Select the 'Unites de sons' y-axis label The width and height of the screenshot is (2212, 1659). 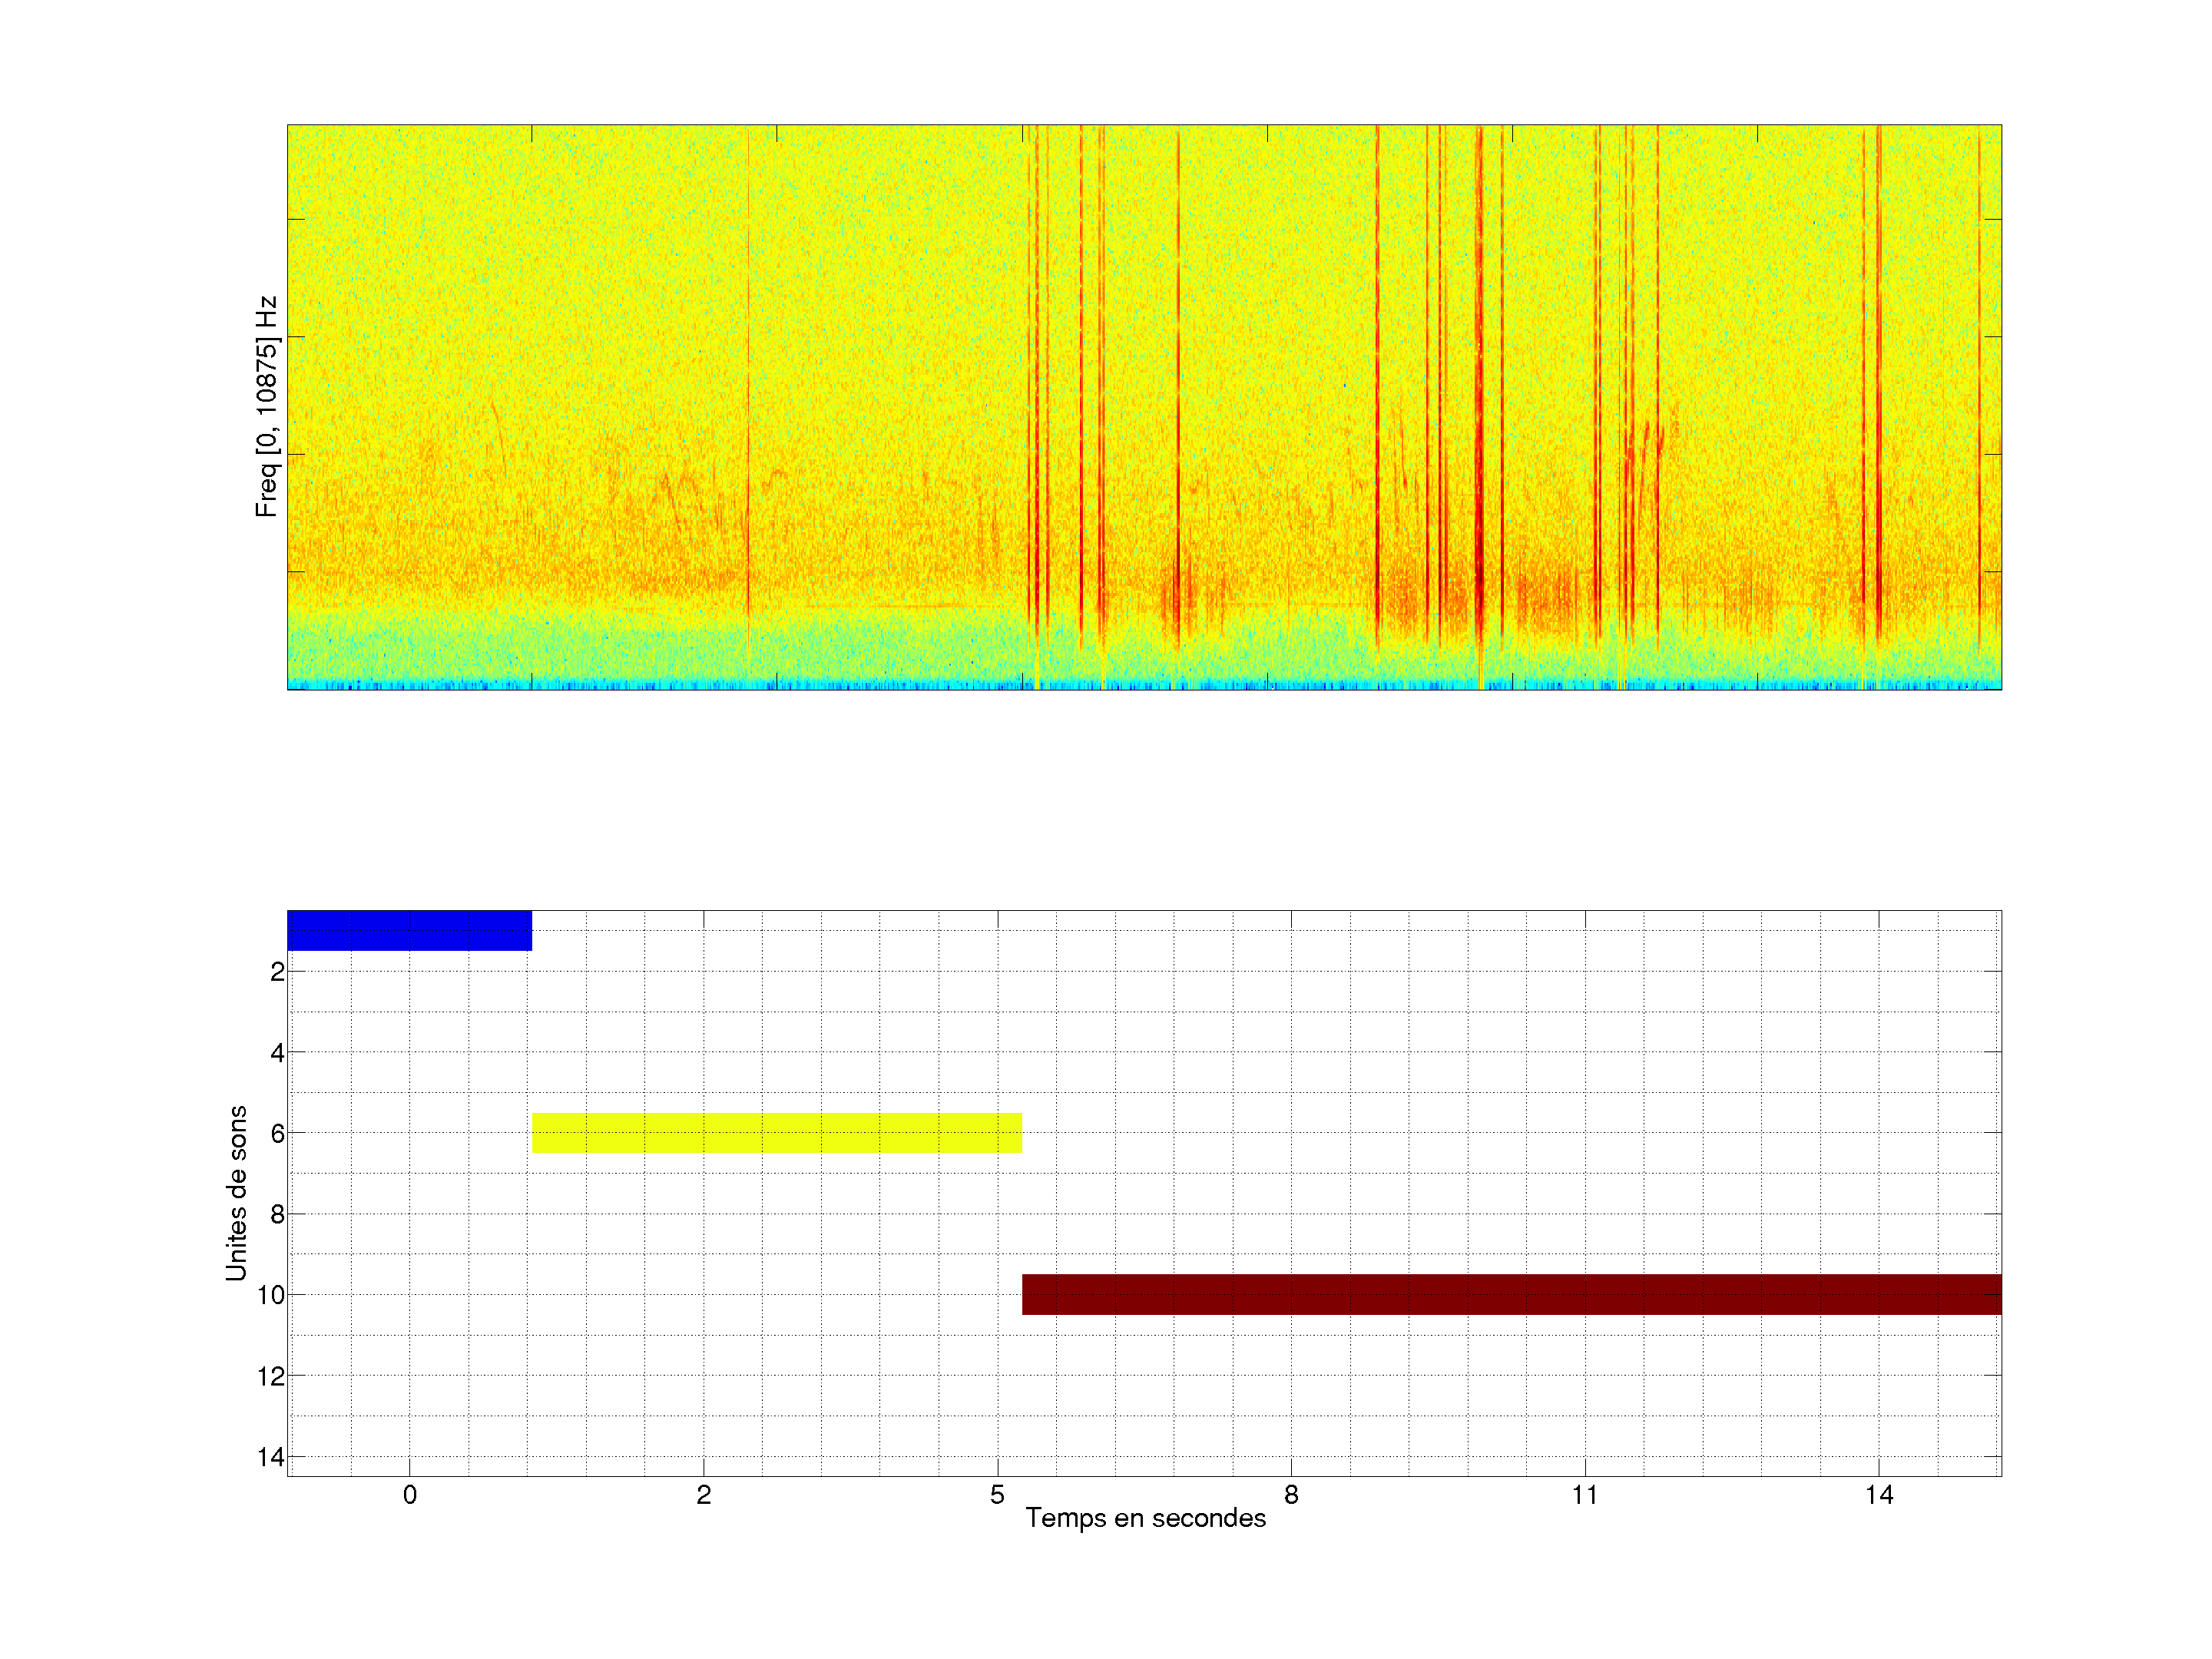click(236, 1193)
